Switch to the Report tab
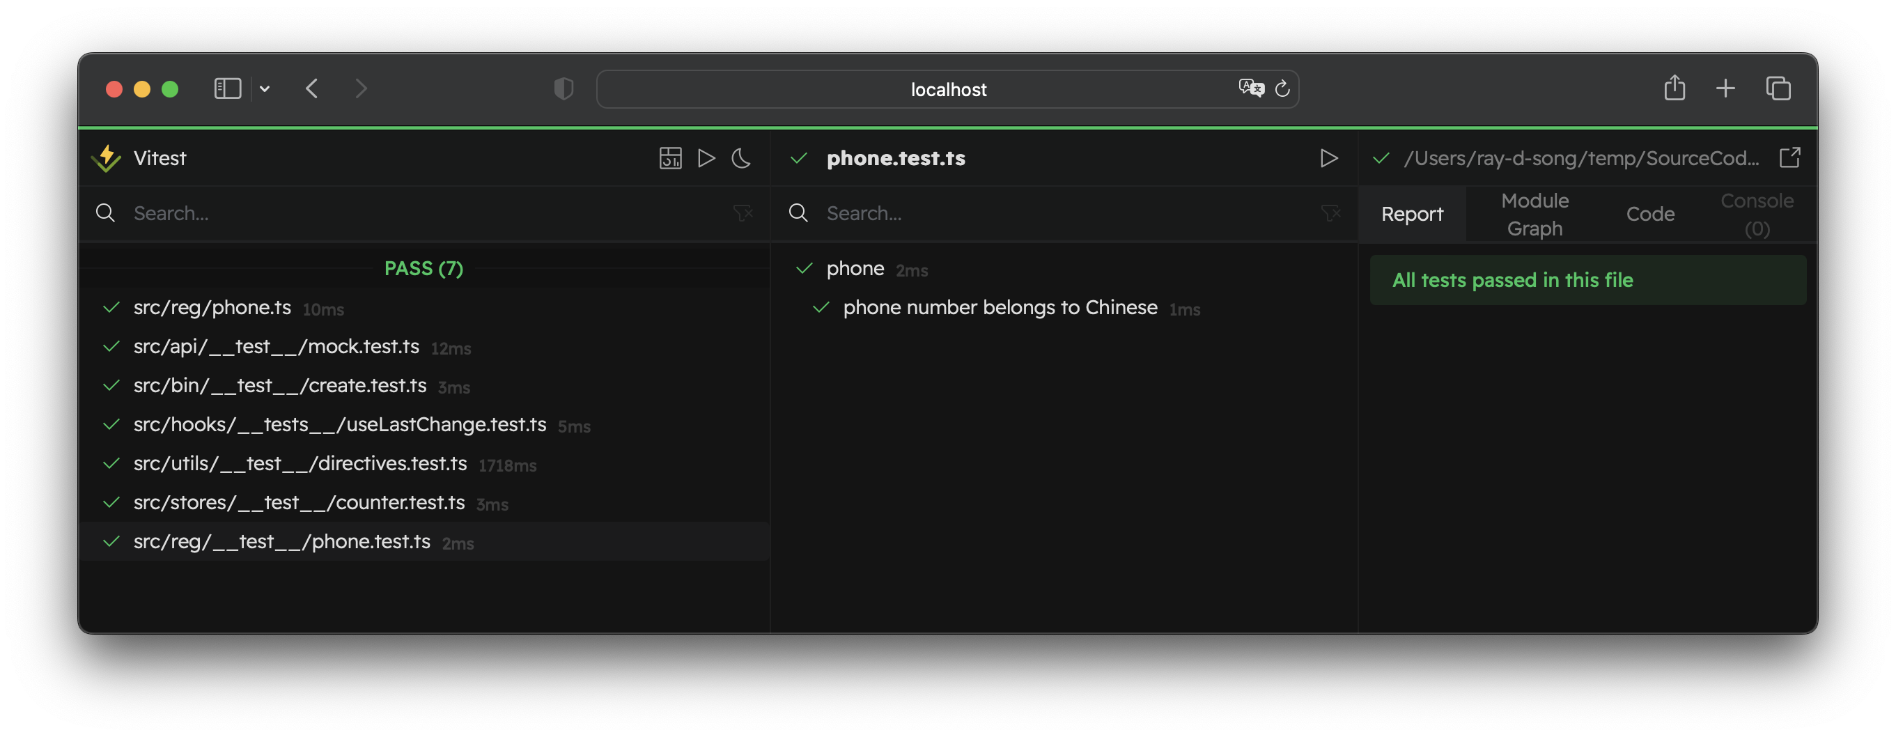1896x737 pixels. [1412, 215]
